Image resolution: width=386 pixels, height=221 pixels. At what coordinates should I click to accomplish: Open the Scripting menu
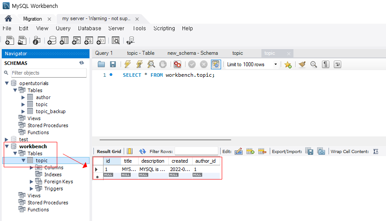coord(164,29)
